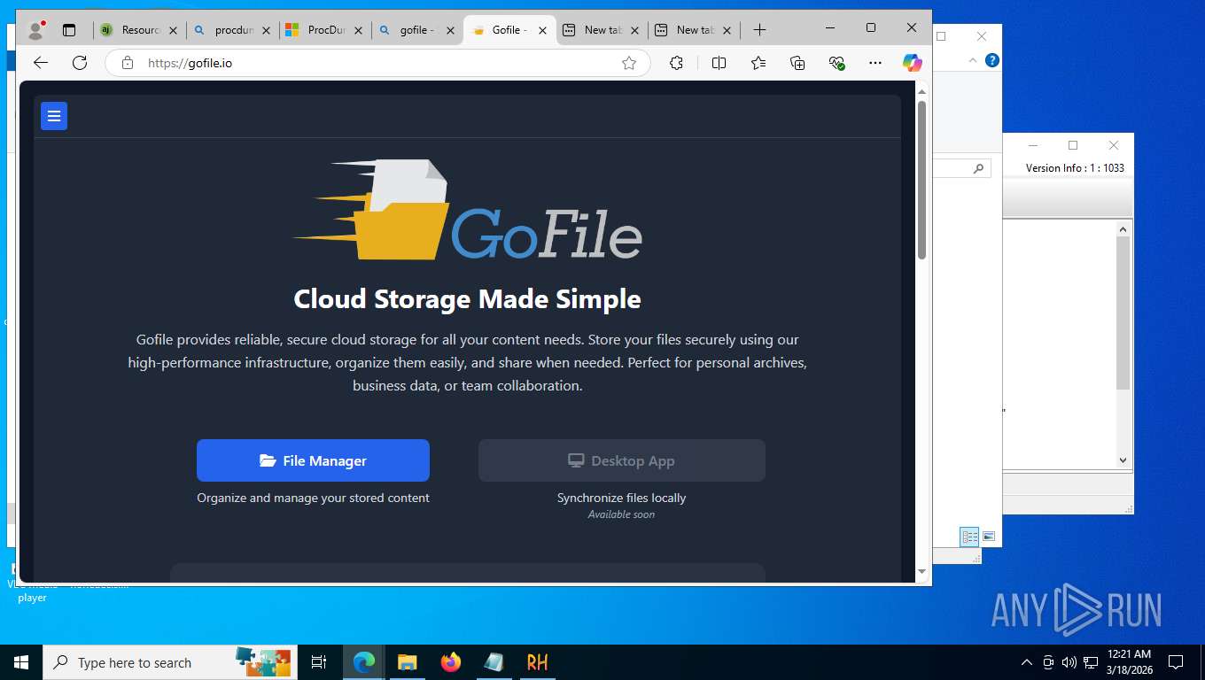Open the RH Resource Hacker taskbar icon
This screenshot has height=680, width=1205.
(x=537, y=662)
